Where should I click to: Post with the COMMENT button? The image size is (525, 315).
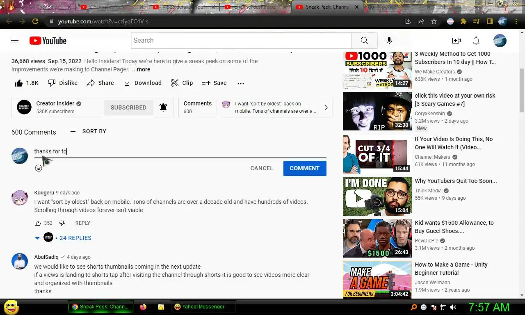(305, 168)
